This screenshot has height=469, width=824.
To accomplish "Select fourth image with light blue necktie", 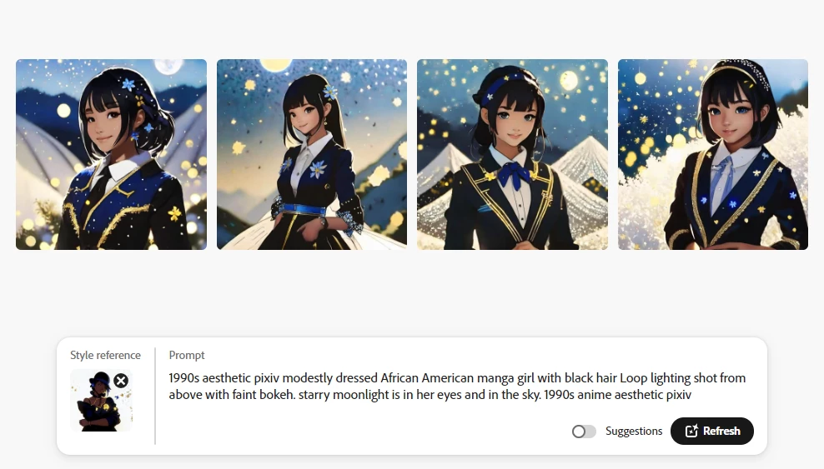I will (713, 154).
